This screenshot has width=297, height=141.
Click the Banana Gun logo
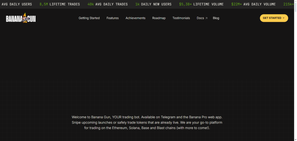click(21, 18)
